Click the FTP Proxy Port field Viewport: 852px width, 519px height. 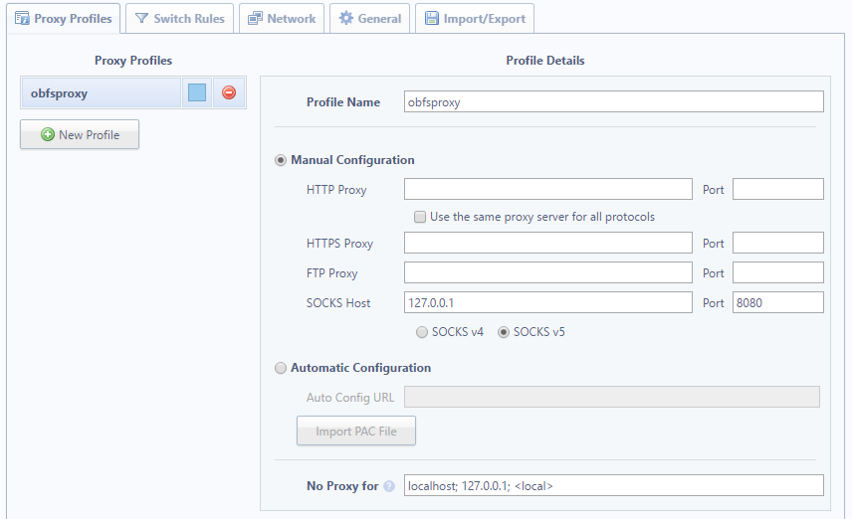777,272
